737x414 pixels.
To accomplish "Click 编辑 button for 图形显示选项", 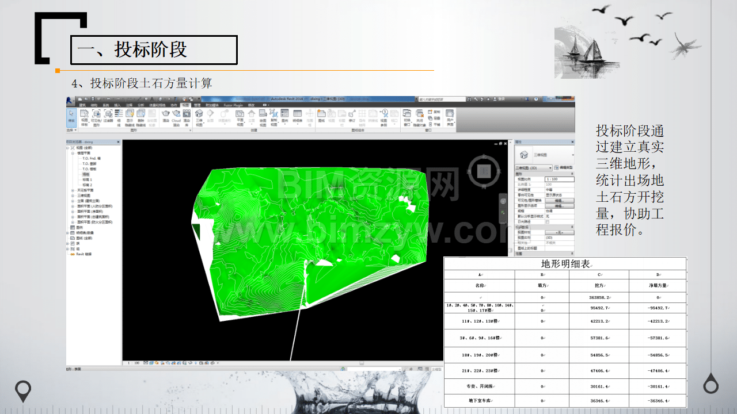I will pos(560,206).
